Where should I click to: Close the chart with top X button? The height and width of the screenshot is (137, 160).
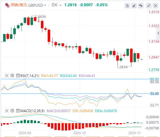[155, 6]
